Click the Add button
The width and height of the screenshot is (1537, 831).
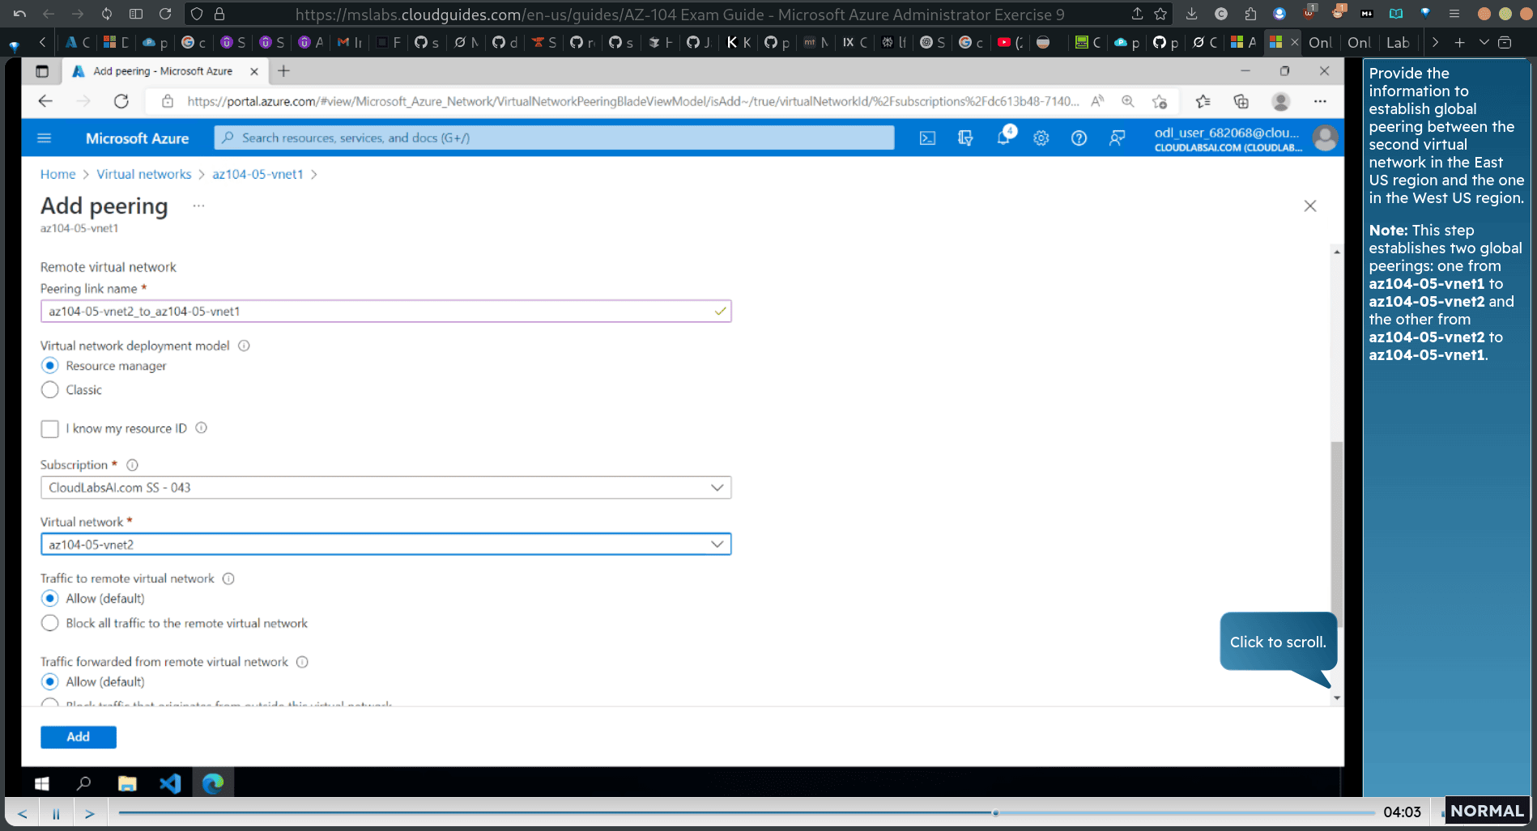click(79, 737)
